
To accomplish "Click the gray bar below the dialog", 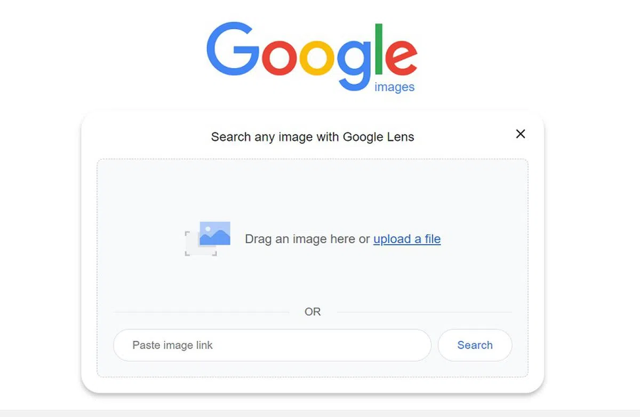I will click(320, 413).
